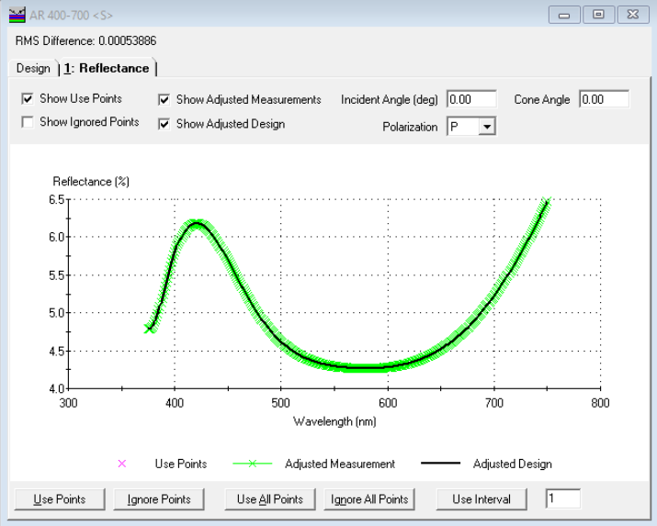Switch to the Design tab
The width and height of the screenshot is (657, 526).
33,69
